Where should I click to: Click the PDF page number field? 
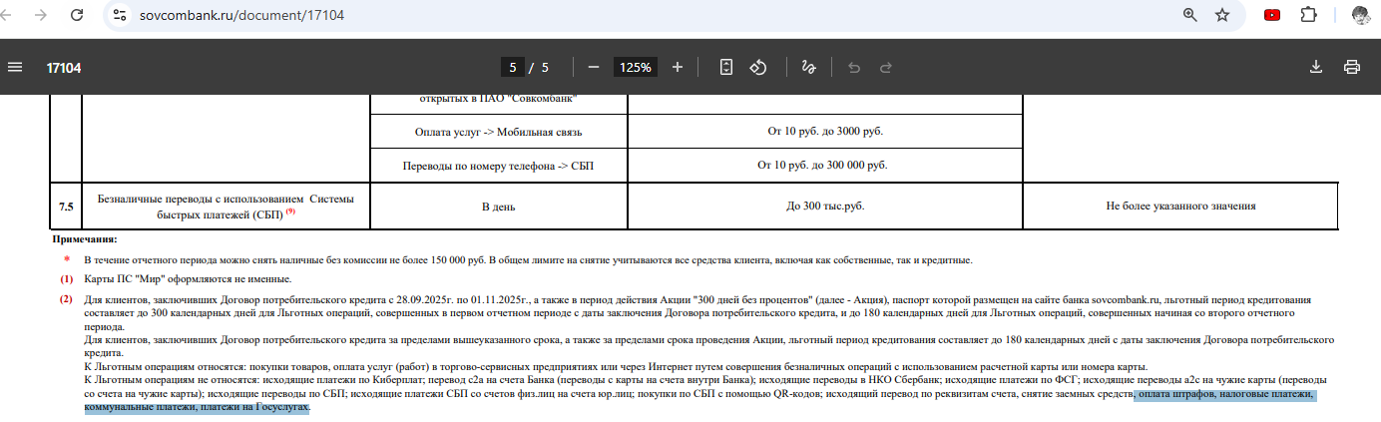(513, 68)
